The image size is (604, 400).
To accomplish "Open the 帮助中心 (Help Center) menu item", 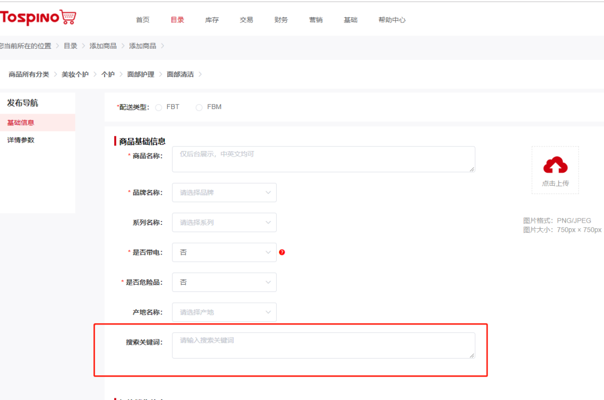I will click(391, 20).
